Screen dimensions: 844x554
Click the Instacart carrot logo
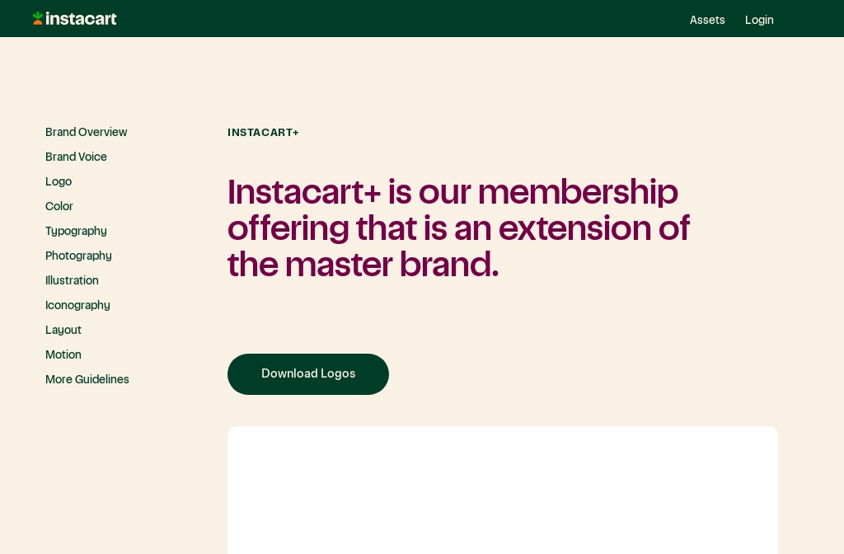pos(38,17)
